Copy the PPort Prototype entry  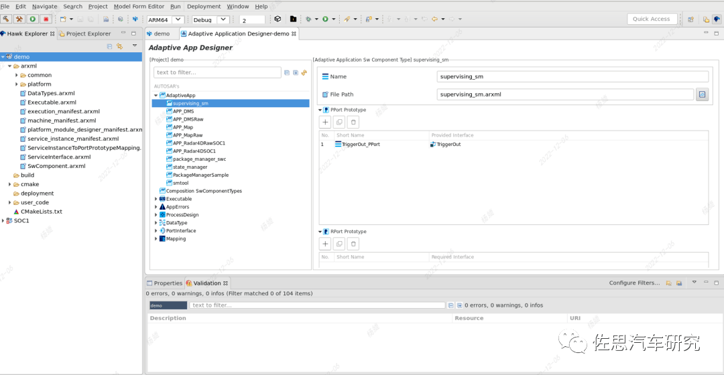click(339, 122)
